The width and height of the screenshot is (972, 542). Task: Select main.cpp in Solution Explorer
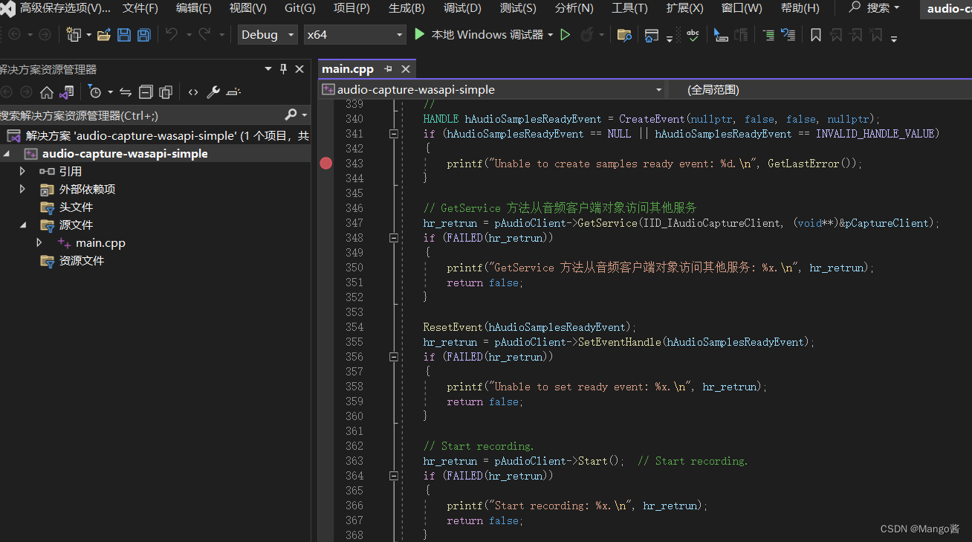click(100, 243)
